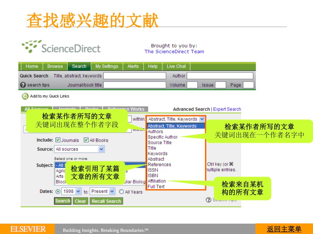The height and width of the screenshot is (234, 313).
Task: Open the Home navigation tab
Action: pyautogui.click(x=32, y=66)
